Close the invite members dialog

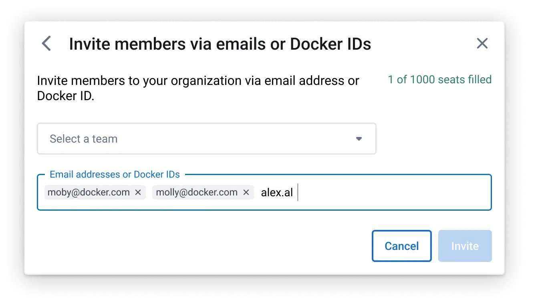pyautogui.click(x=482, y=44)
